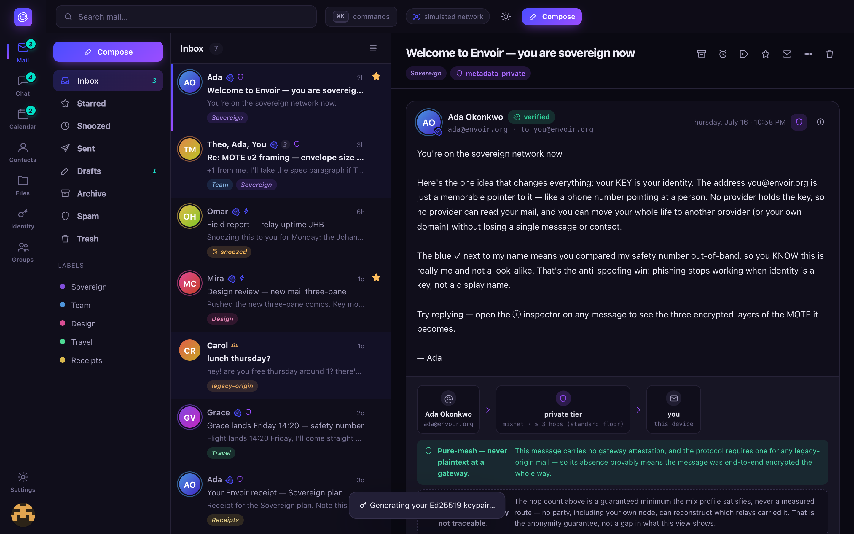This screenshot has width=854, height=534.
Task: Open the label tag icon in message toolbar
Action: click(744, 54)
